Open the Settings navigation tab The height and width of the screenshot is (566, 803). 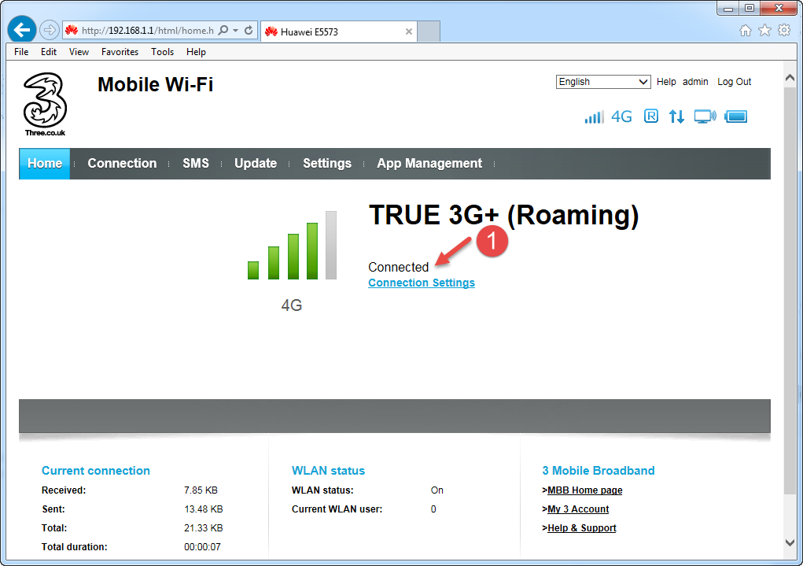point(327,164)
